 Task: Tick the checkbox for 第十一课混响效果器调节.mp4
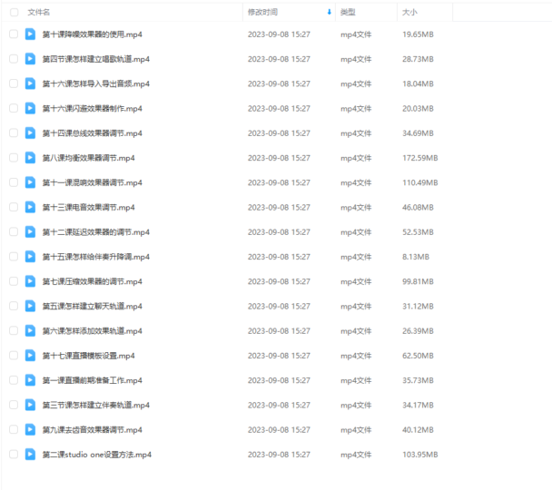[x=14, y=182]
